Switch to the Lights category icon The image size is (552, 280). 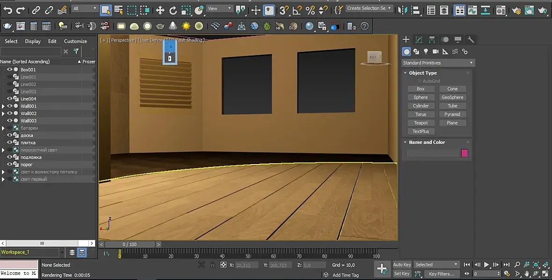tap(426, 51)
